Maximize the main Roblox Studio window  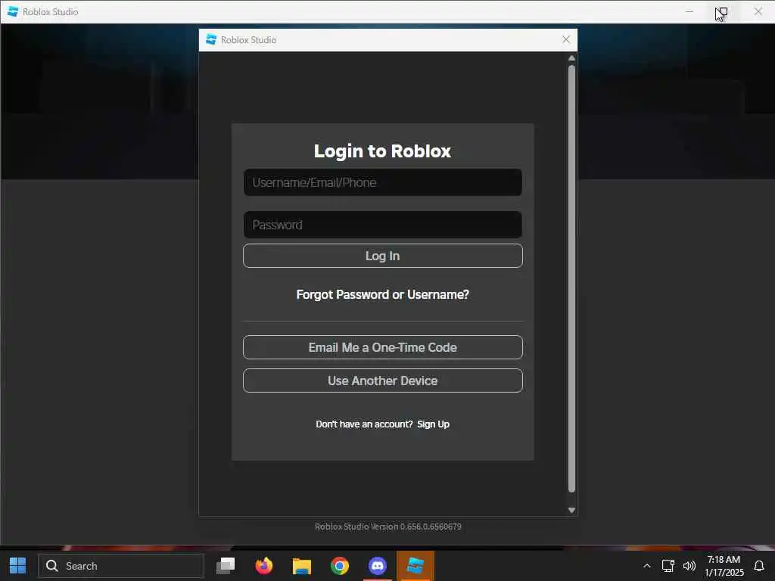click(722, 11)
